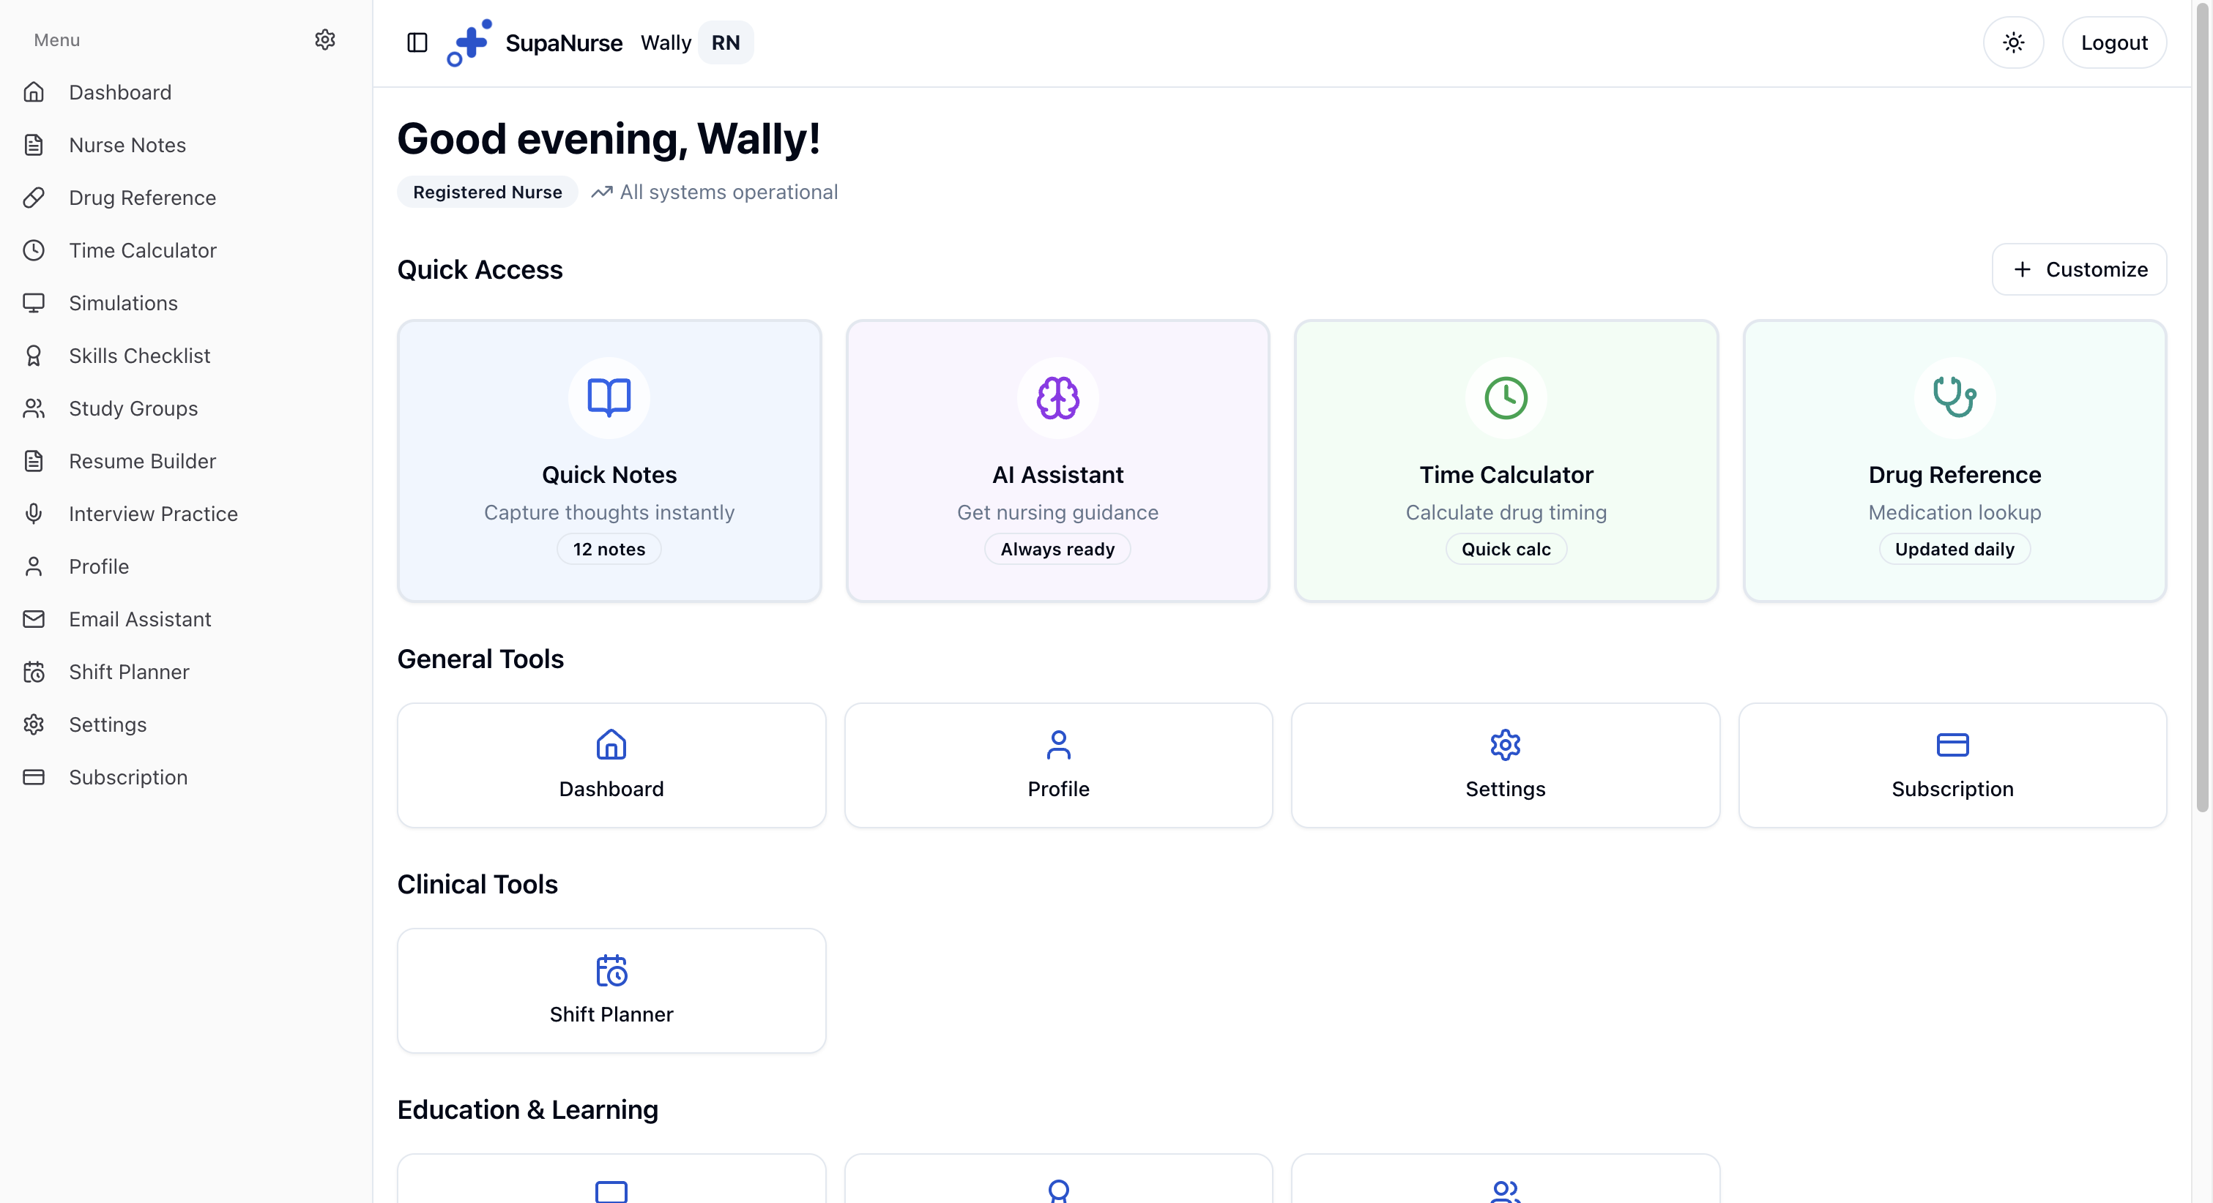Open the Time Calculator clock icon
2213x1203 pixels.
point(1505,397)
